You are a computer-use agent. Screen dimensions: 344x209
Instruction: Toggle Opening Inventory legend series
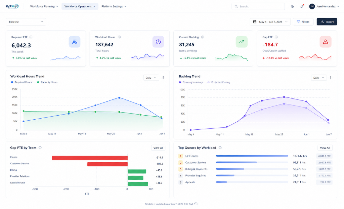(x=191, y=82)
